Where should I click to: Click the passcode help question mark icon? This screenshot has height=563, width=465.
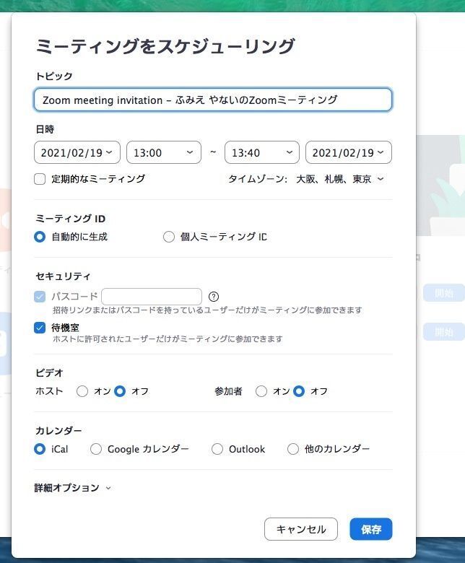(x=214, y=297)
